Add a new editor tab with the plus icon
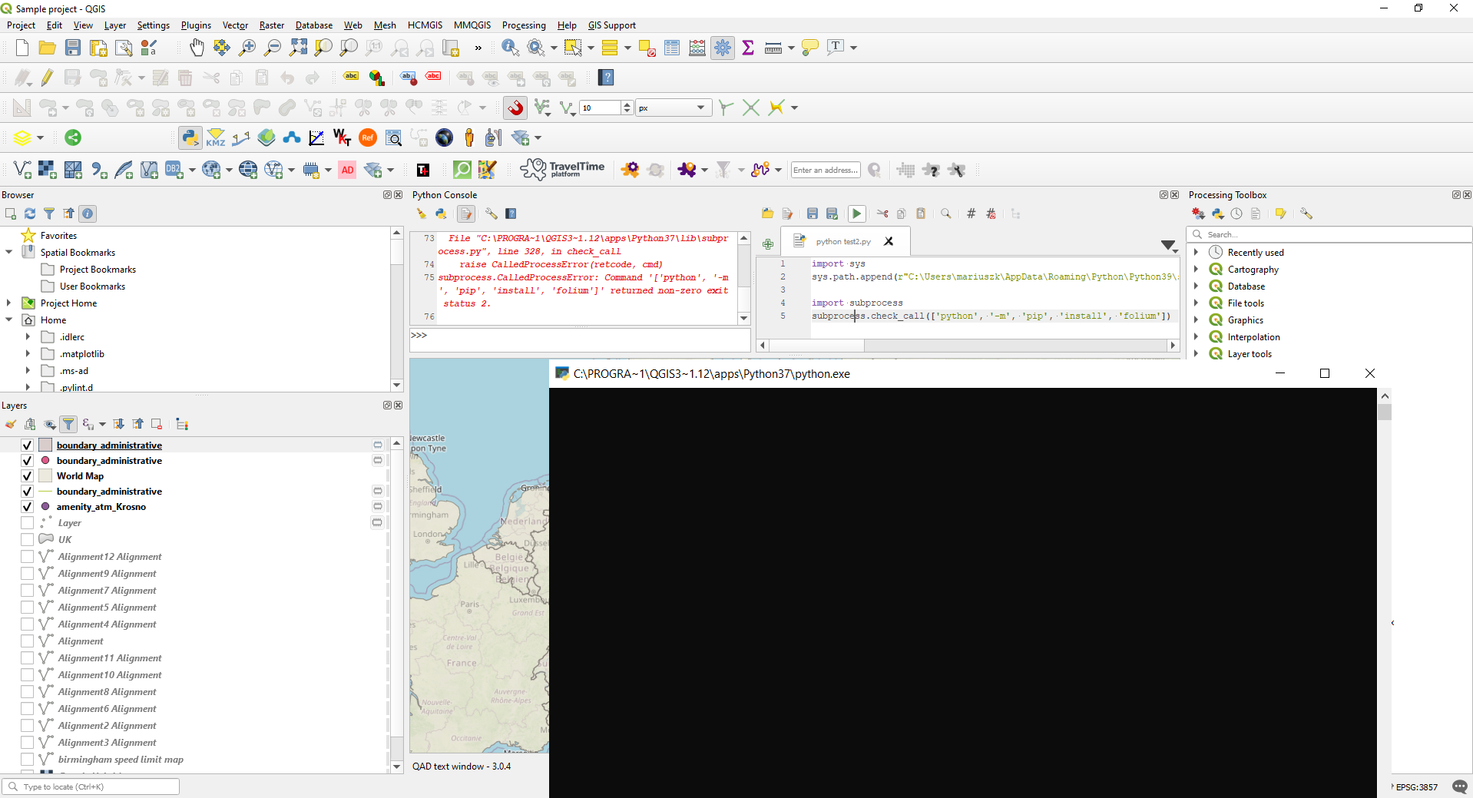The image size is (1473, 798). 768,244
